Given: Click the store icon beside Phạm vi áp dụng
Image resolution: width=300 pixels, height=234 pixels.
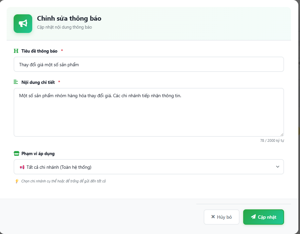Looking at the screenshot, I should tap(16, 153).
